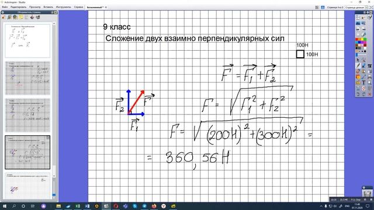This screenshot has height=210, width=374.
Task: Open Telegram from the taskbar
Action: point(144,206)
